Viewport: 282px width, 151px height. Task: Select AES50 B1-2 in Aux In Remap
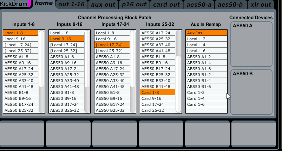(206, 74)
